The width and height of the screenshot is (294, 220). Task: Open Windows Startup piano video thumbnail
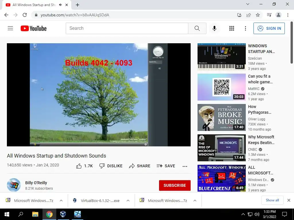pyautogui.click(x=221, y=57)
